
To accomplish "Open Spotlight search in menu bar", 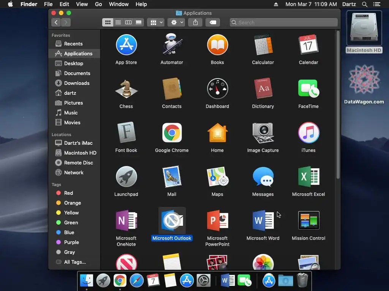I will [364, 4].
